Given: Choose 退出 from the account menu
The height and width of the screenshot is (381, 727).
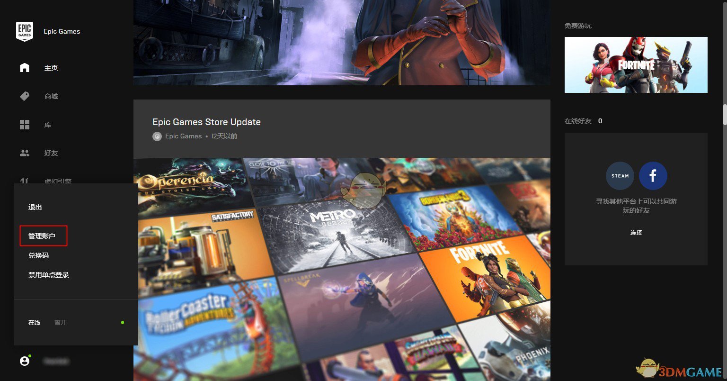Looking at the screenshot, I should coord(35,207).
